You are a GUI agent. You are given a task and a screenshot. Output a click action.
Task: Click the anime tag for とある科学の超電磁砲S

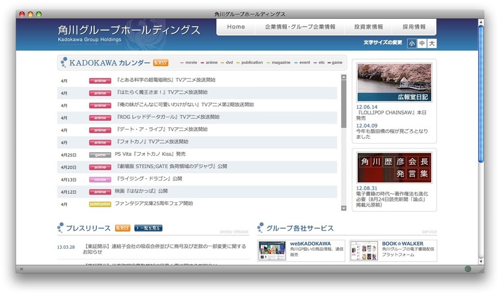coord(100,81)
